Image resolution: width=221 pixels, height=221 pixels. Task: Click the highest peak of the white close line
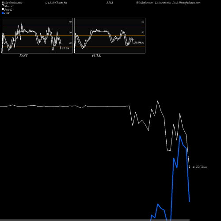158,101
